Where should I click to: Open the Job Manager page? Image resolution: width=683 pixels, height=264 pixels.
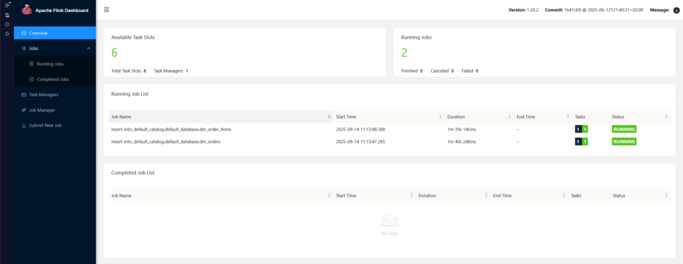[55, 110]
